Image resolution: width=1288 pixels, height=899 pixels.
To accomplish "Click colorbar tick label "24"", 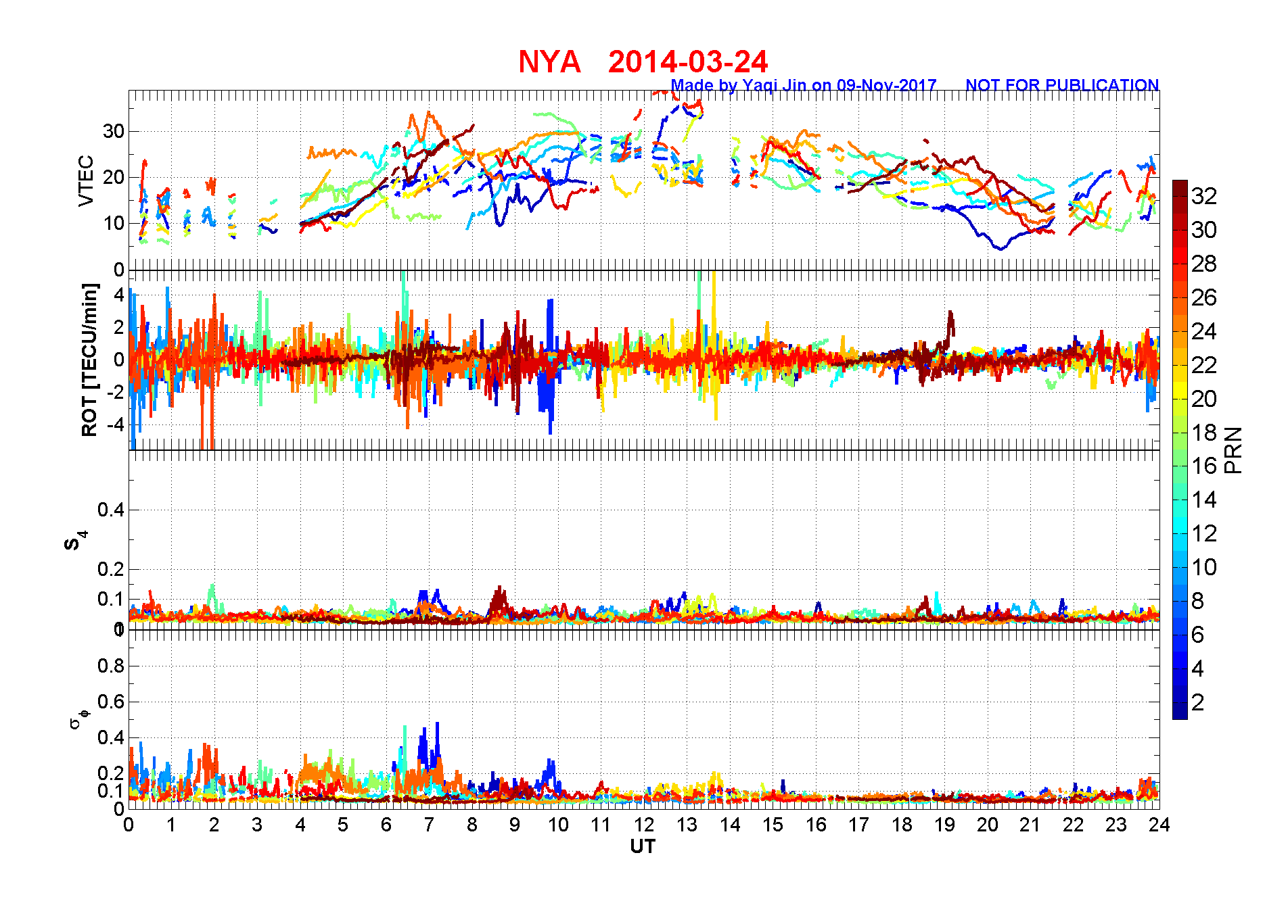I will point(1204,331).
